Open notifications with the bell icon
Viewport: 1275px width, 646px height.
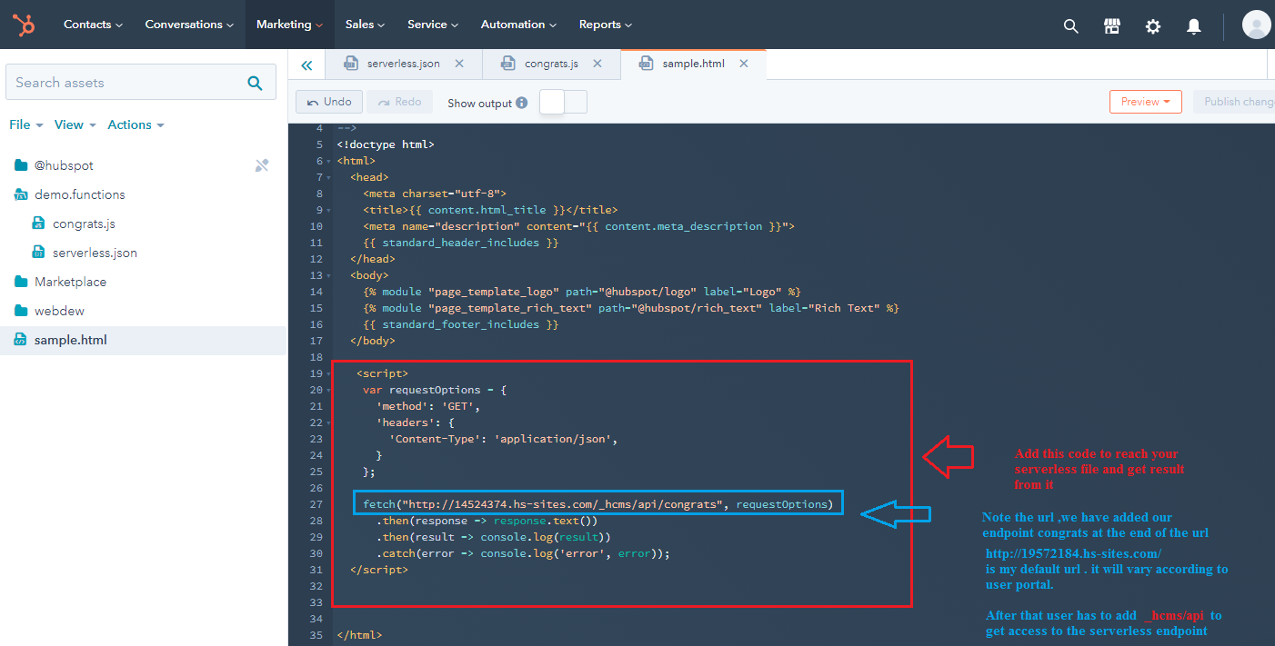(1193, 26)
